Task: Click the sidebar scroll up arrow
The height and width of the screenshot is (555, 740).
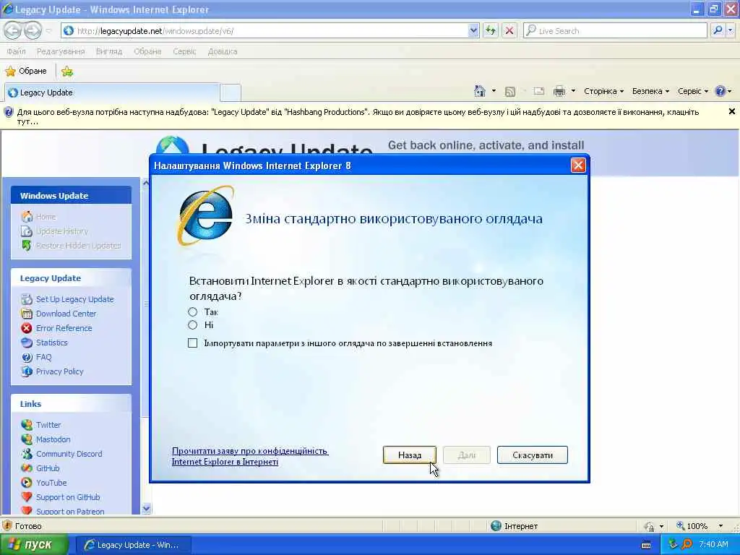Action: pos(146,183)
